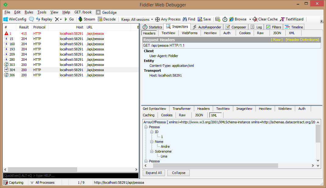
Task: Open the Rules menu
Action: [29, 12]
